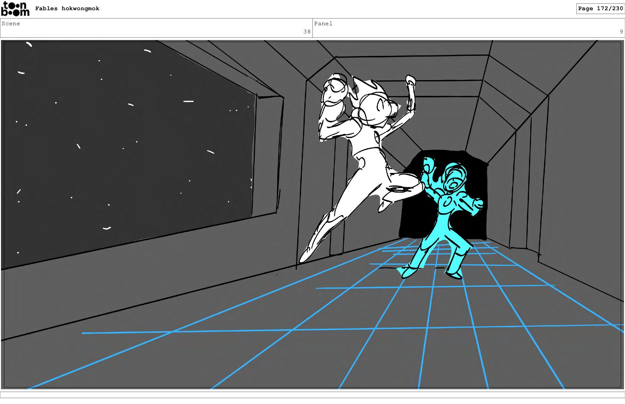Click the Page 172/230 indicator box
The image size is (625, 404).
pos(600,8)
